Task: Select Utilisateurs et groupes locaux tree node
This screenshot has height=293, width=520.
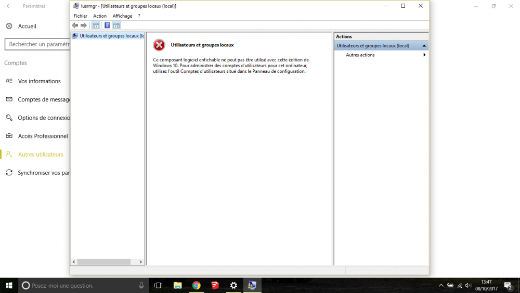Action: point(108,36)
